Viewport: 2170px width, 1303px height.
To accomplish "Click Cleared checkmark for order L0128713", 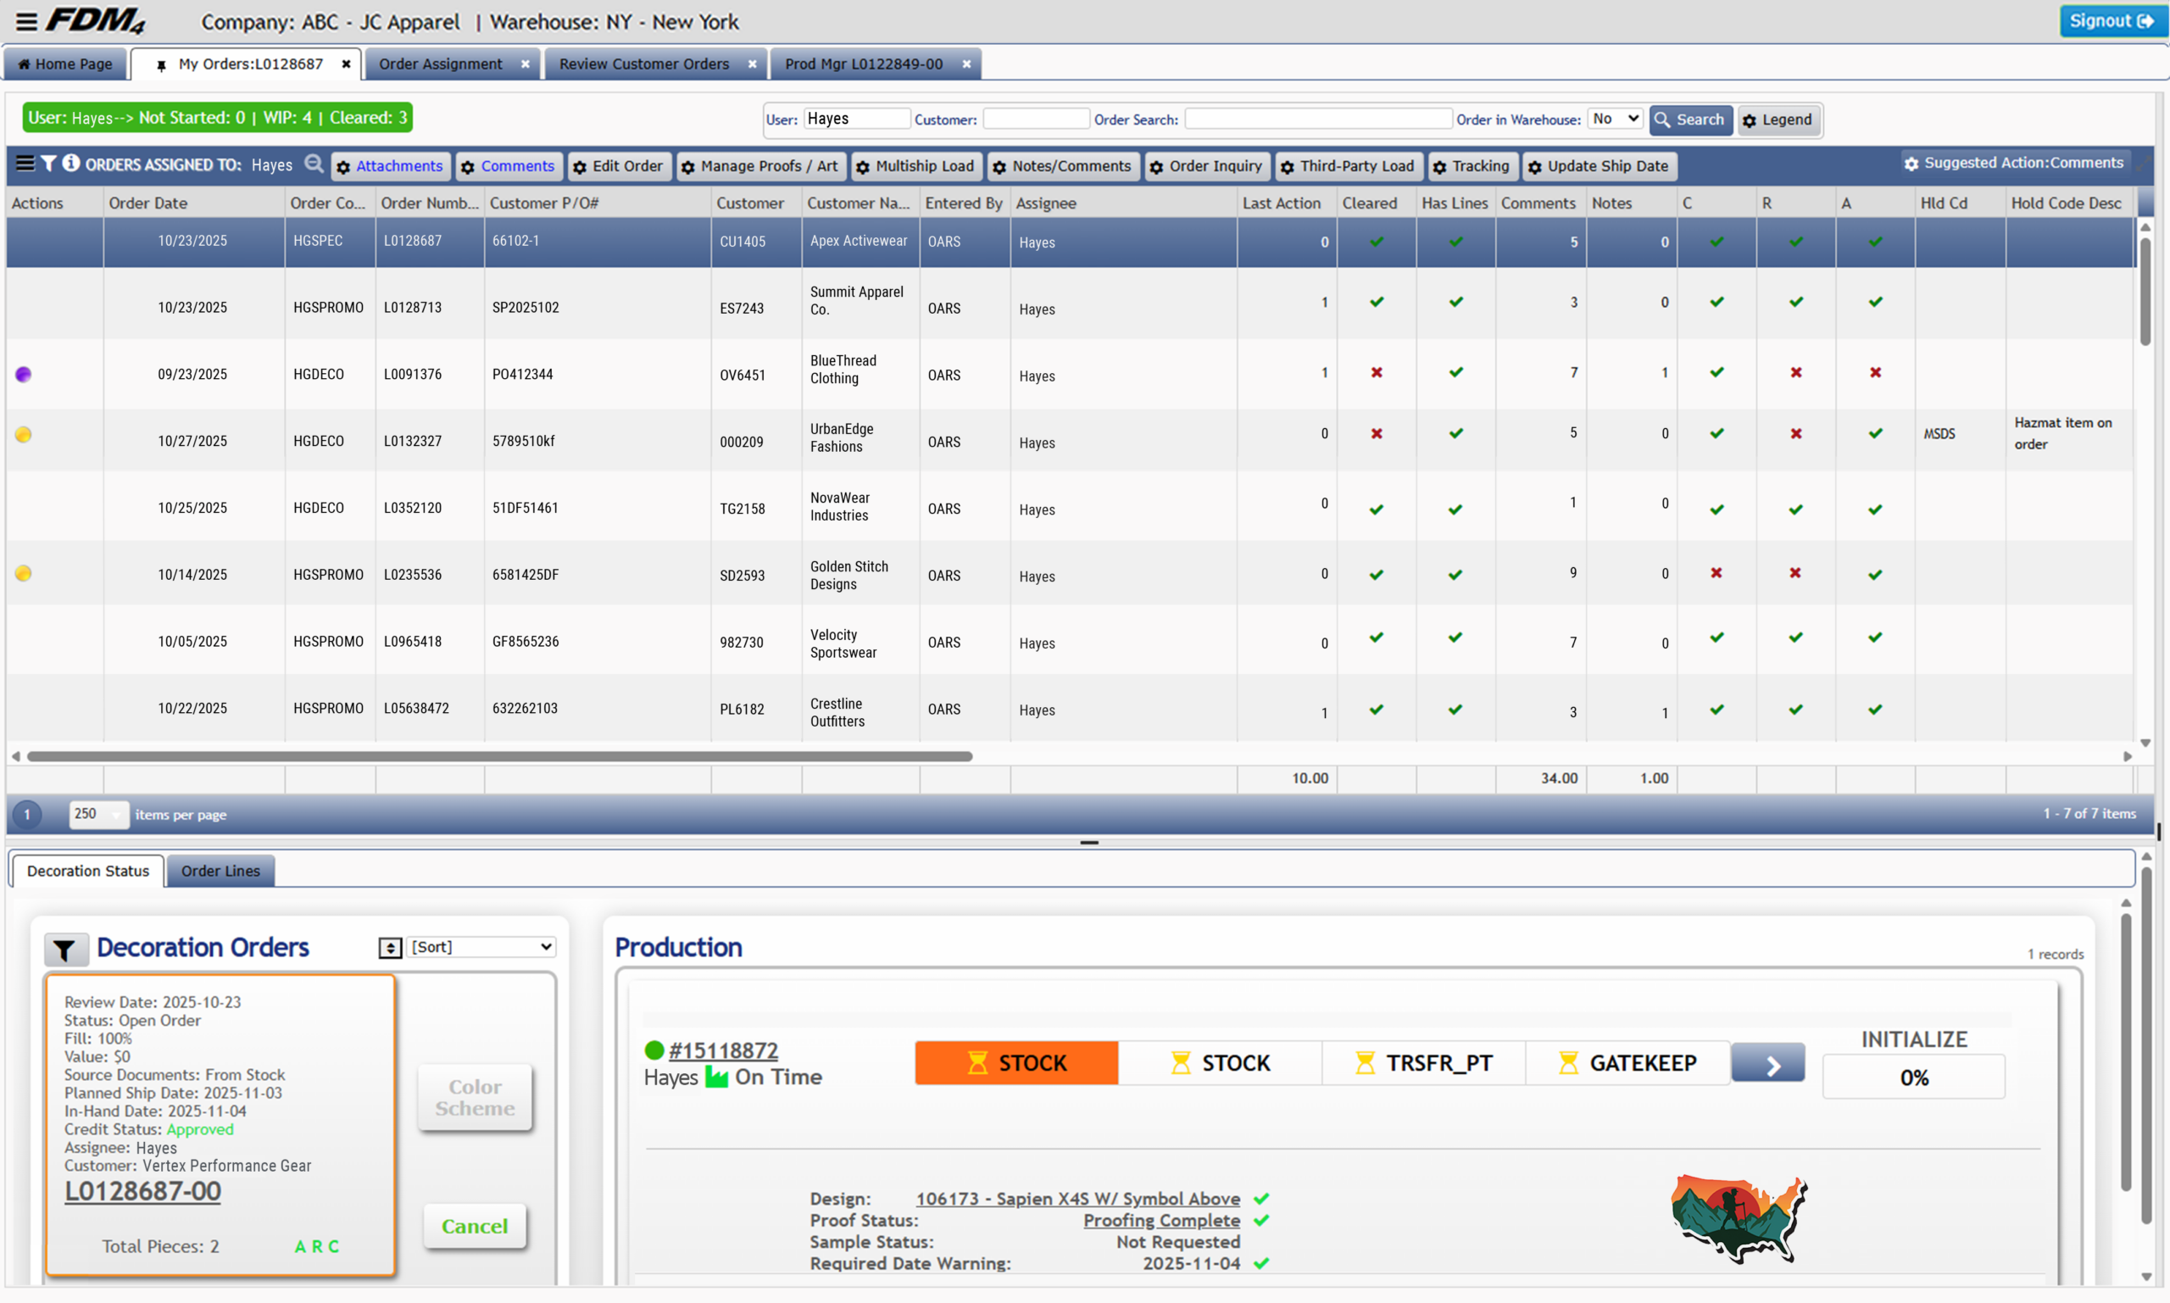I will 1377,303.
